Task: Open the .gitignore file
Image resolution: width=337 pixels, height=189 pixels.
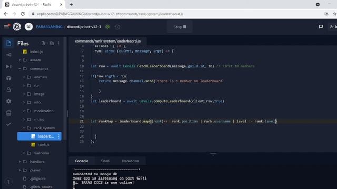Action: (x=38, y=178)
